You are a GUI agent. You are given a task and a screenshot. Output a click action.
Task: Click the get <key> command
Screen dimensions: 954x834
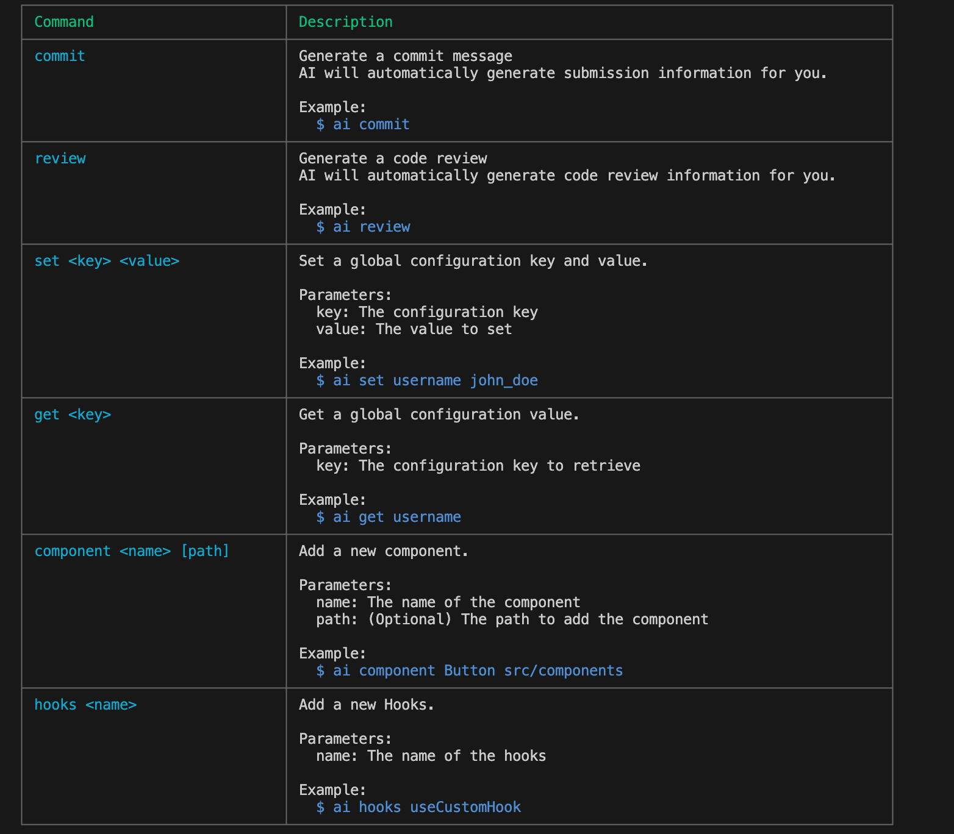point(73,414)
